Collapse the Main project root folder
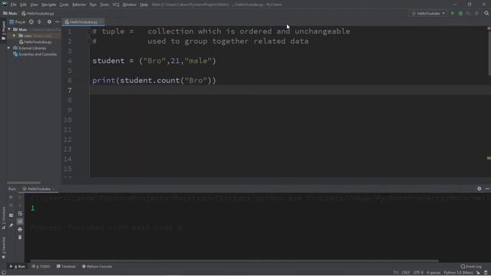The image size is (491, 276). [9, 29]
